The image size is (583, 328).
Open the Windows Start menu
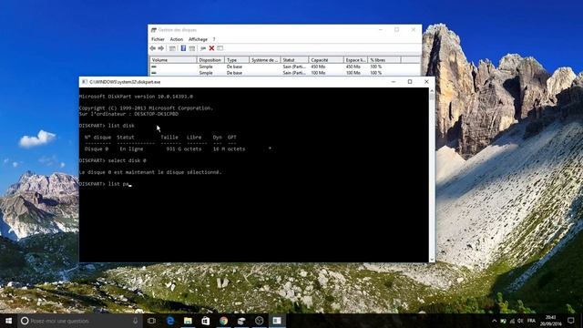click(x=8, y=321)
